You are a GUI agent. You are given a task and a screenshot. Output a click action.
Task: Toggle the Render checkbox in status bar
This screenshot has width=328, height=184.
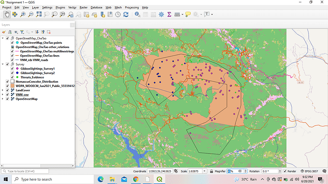click(x=285, y=171)
